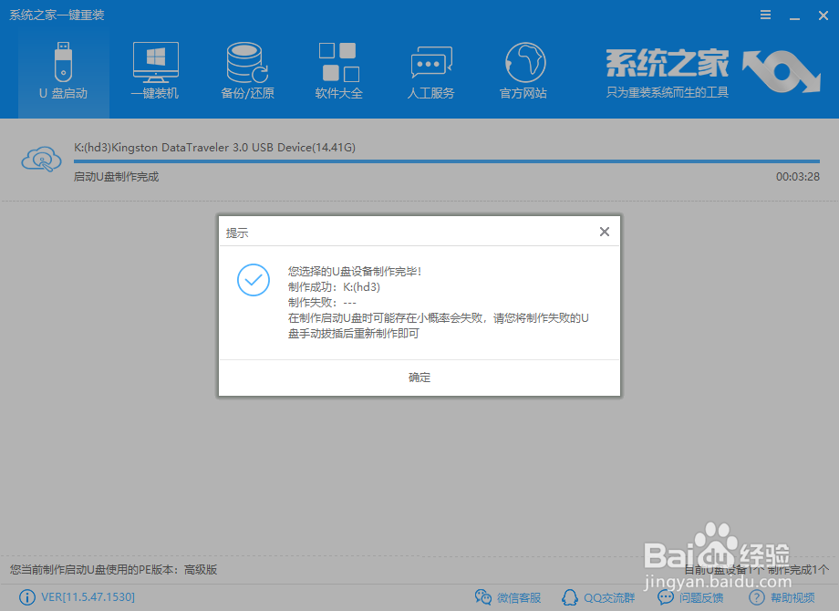Click the completed progress bar
This screenshot has width=839, height=611.
pyautogui.click(x=447, y=161)
